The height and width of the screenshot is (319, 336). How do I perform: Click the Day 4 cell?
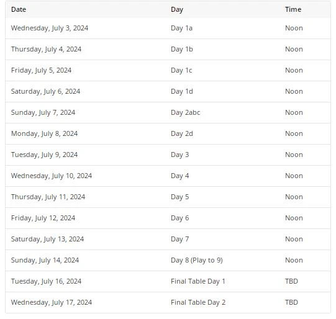coord(179,176)
